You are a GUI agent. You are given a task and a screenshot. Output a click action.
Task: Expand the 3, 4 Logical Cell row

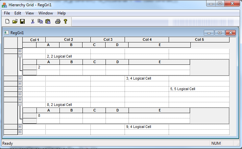pos(20,78)
